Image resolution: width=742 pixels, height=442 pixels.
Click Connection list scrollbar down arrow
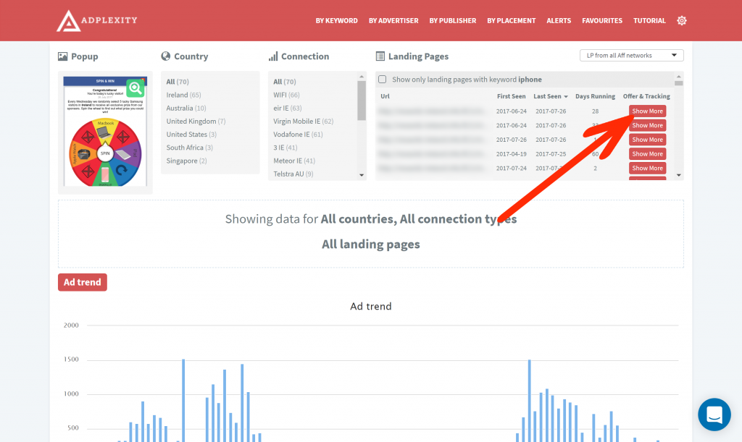(x=362, y=175)
